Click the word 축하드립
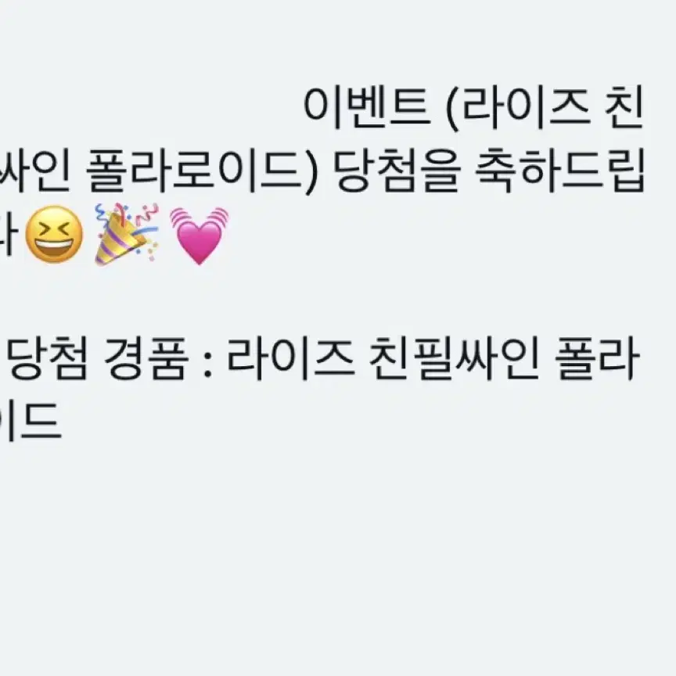 pos(559,171)
